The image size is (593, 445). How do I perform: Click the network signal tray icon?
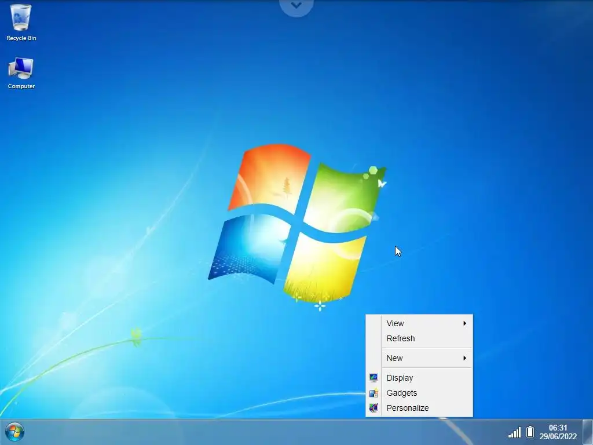514,432
